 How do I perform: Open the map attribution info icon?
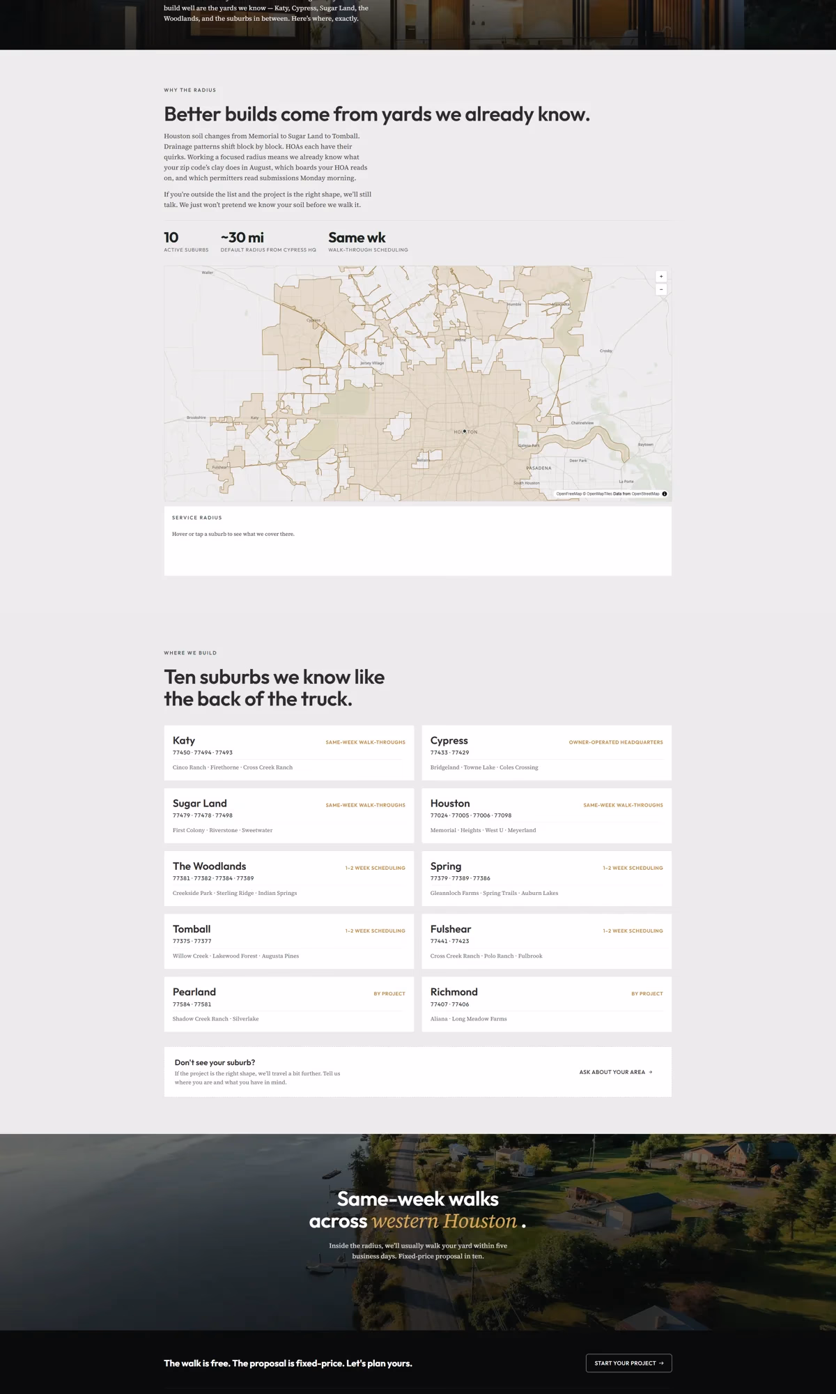pyautogui.click(x=664, y=493)
